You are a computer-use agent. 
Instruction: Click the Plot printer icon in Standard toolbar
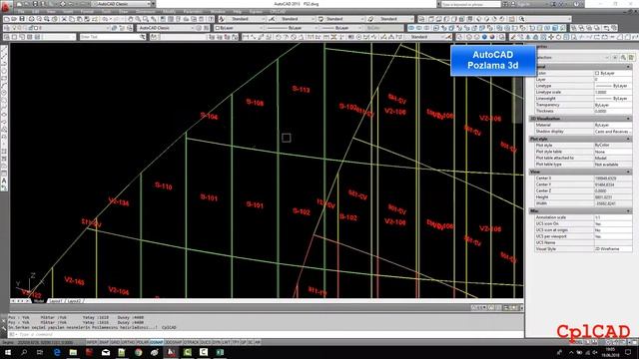click(31, 19)
